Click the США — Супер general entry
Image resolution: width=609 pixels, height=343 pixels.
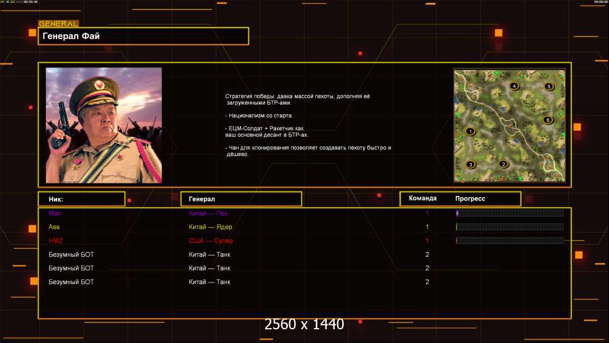[x=211, y=241]
